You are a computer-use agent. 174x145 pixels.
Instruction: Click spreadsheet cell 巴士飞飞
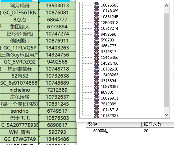pos(20,118)
